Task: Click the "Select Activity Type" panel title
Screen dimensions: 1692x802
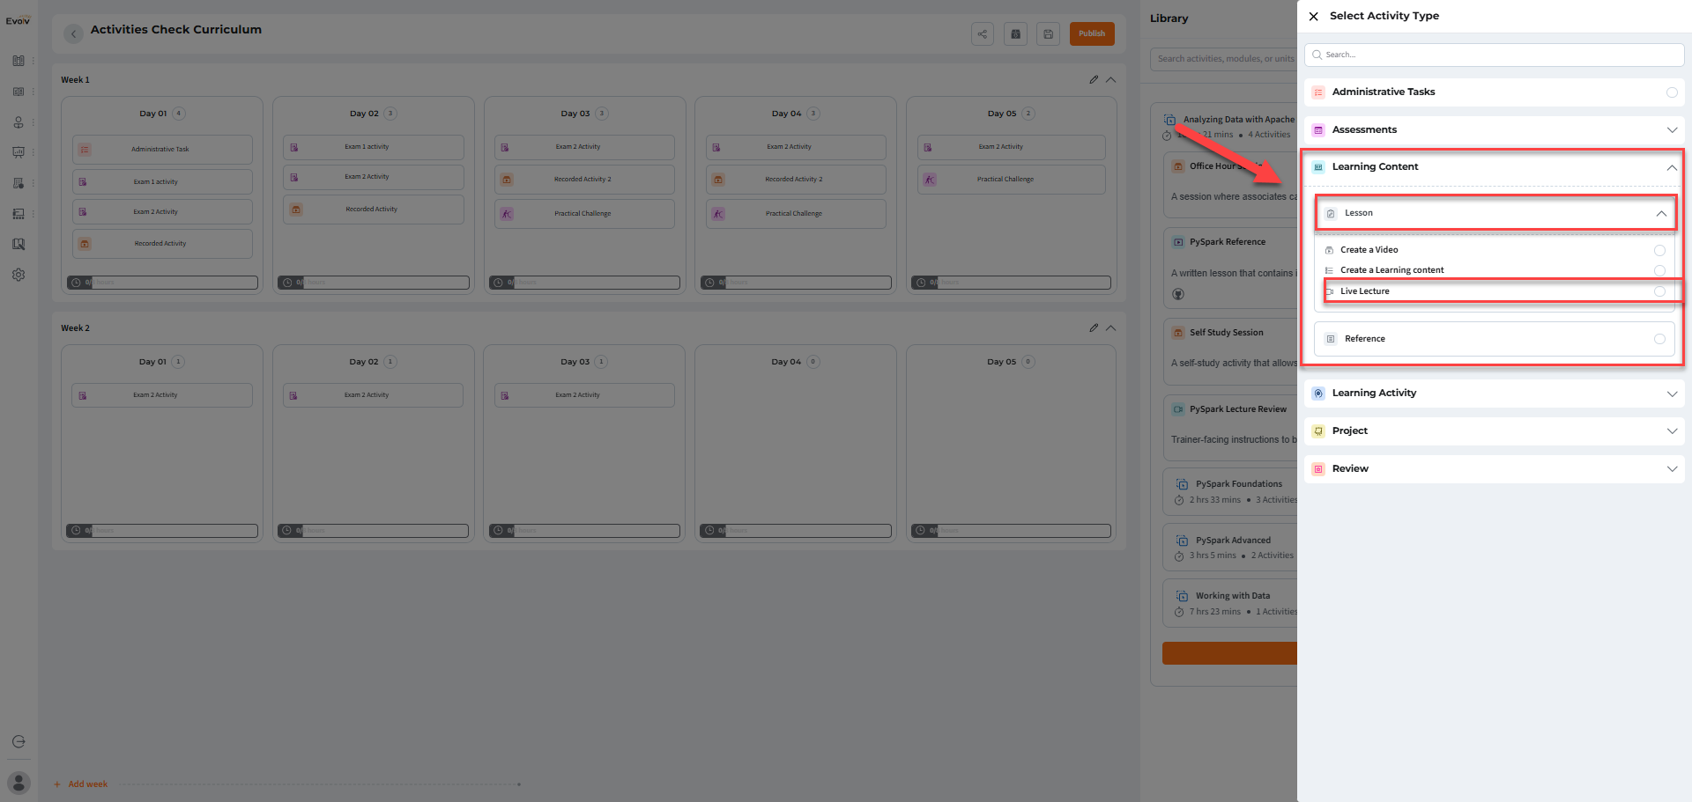Action: [1384, 16]
